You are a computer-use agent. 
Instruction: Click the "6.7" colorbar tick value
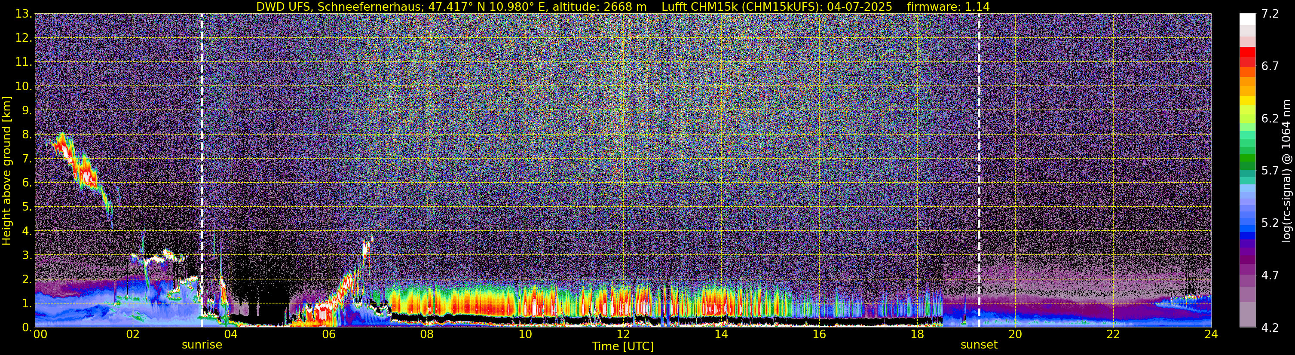tap(1270, 66)
